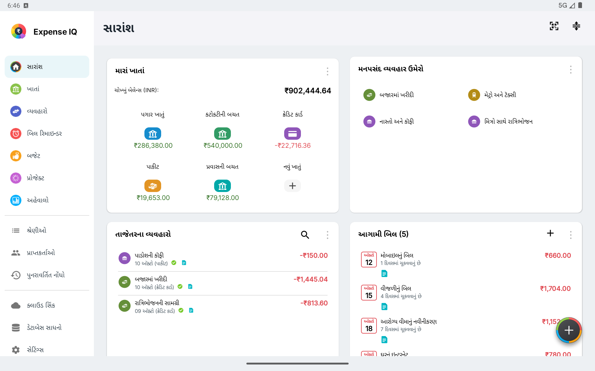Screen dimensions: 595x371
Task: Click cleared checkmark on પાડોશની કૉફી transaction
Action: [x=174, y=263]
